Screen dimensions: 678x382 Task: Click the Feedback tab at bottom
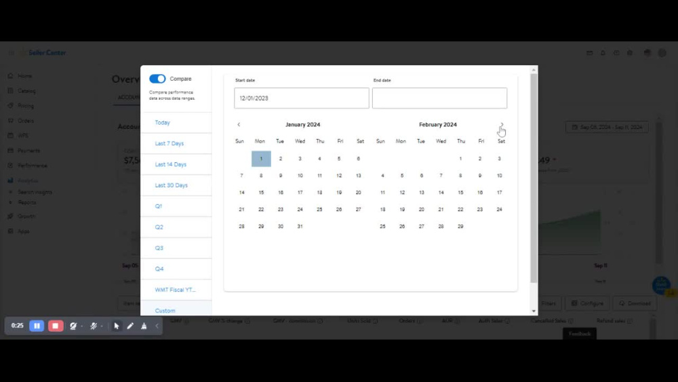(x=580, y=334)
